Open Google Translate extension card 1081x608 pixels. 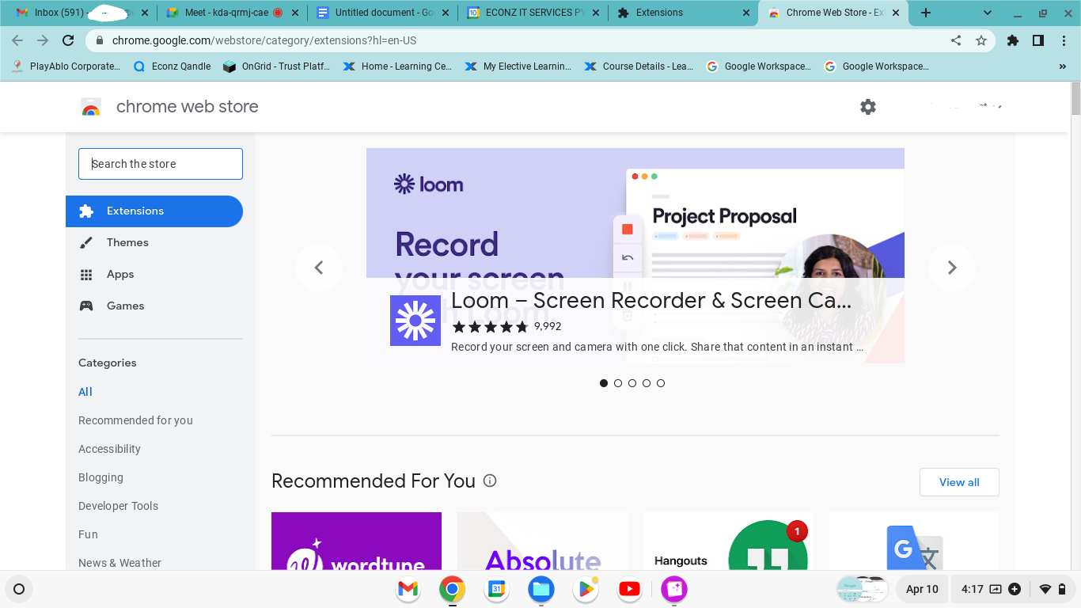tap(914, 541)
